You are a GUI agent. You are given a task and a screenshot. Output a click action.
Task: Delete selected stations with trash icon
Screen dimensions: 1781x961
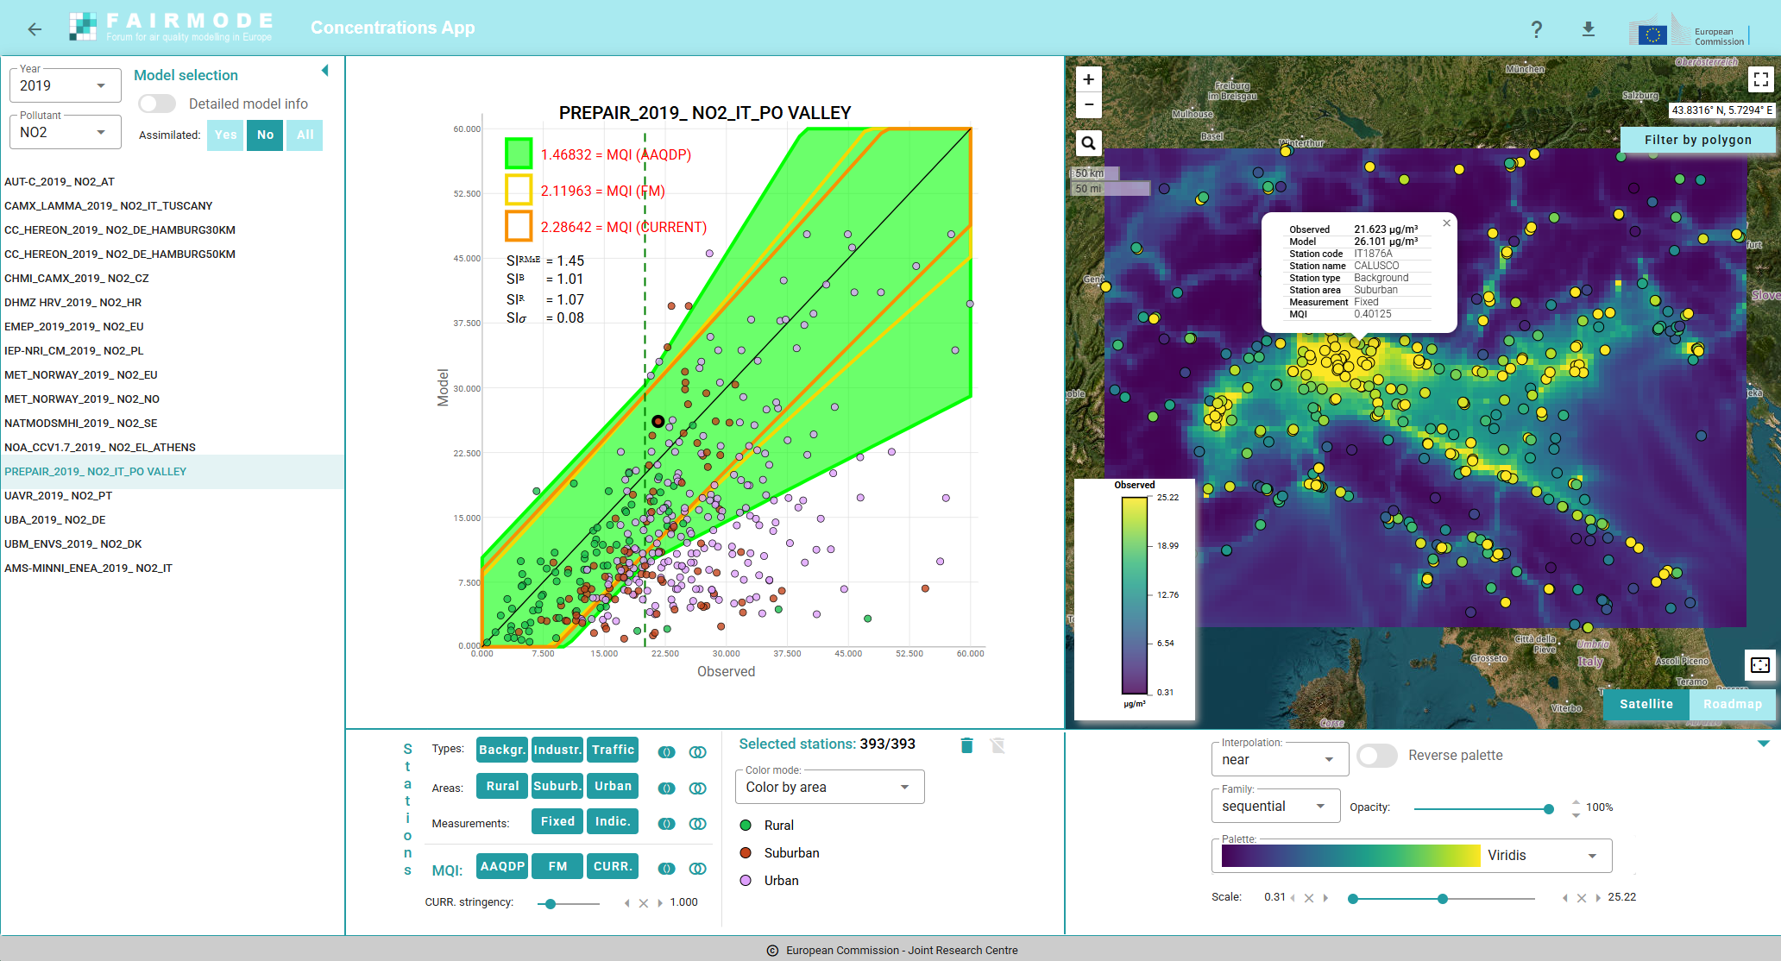click(967, 745)
